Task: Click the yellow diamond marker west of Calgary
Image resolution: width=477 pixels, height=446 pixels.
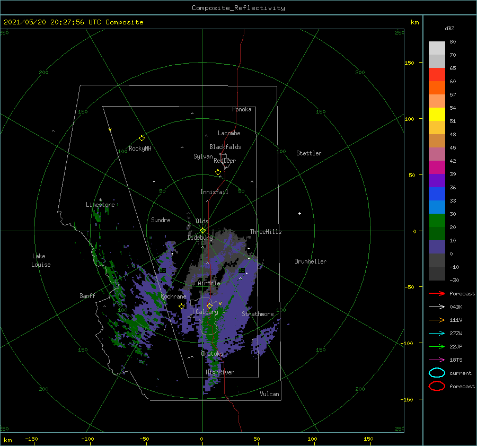Action: pos(182,307)
